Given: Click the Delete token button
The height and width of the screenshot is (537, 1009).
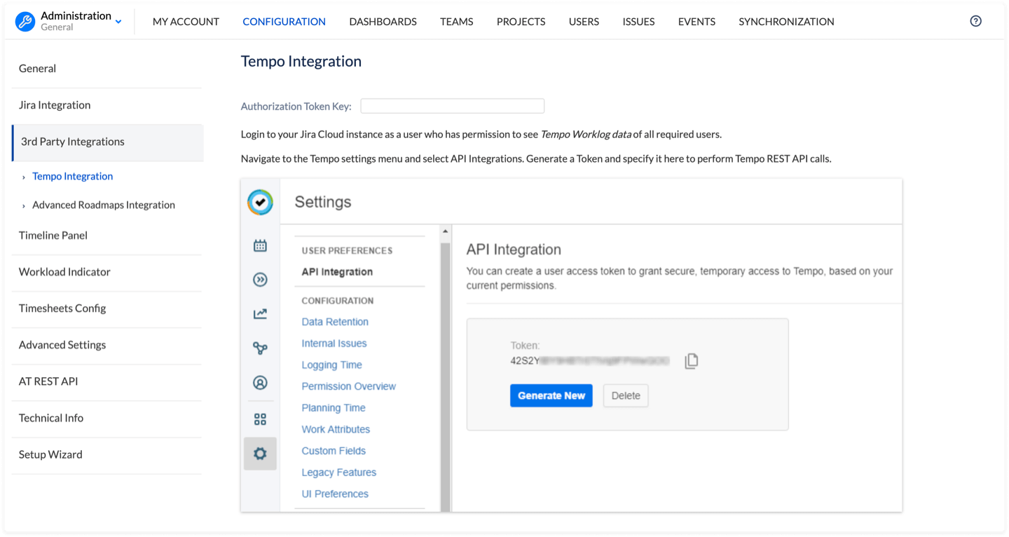Looking at the screenshot, I should coord(626,395).
